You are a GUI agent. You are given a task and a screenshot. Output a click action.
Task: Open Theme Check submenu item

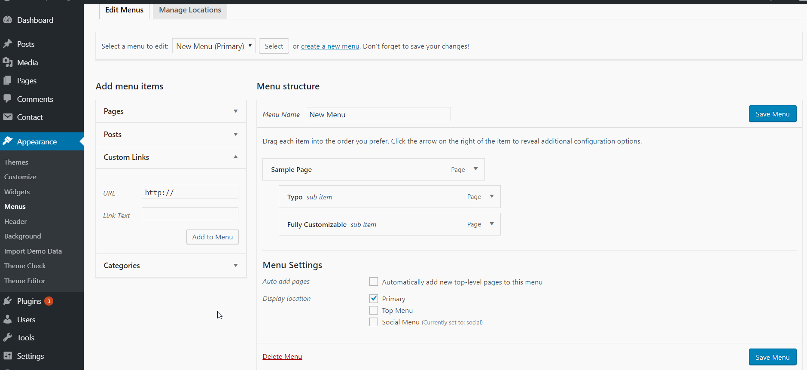click(x=25, y=266)
